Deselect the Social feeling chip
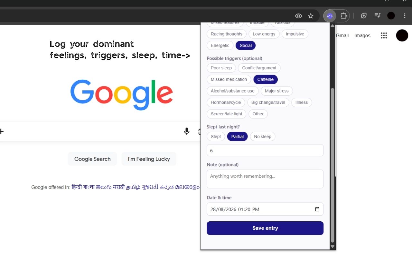 pyautogui.click(x=246, y=46)
